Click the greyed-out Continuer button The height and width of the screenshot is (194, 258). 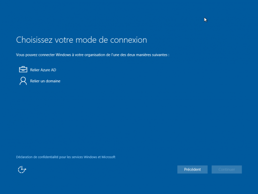pyautogui.click(x=227, y=170)
